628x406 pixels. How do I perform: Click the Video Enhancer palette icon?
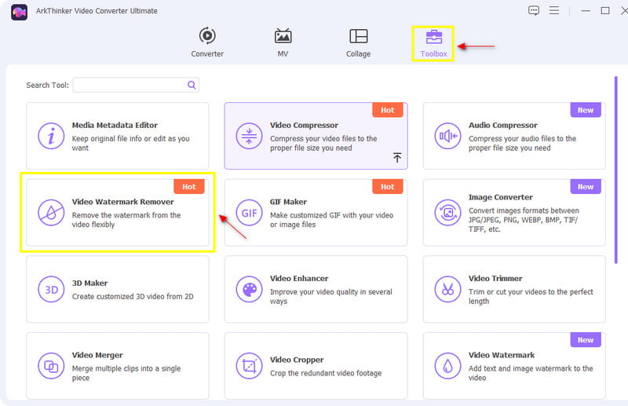(249, 289)
